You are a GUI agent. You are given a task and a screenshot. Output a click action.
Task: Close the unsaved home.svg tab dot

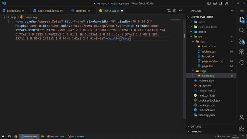click(x=122, y=11)
